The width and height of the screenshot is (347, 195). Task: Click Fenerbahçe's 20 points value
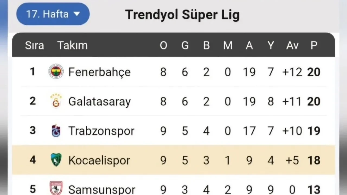click(314, 72)
